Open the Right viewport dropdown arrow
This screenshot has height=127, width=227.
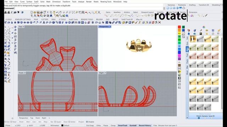[x=105, y=73]
